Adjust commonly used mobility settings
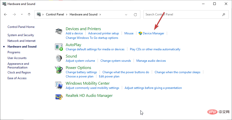Screen dimensions: 232x120 [x=92, y=88]
